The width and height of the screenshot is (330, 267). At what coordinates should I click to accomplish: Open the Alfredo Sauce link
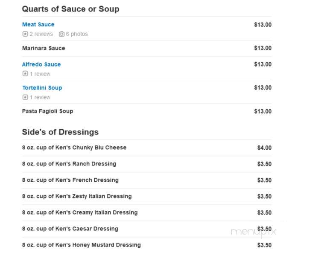[x=41, y=64]
